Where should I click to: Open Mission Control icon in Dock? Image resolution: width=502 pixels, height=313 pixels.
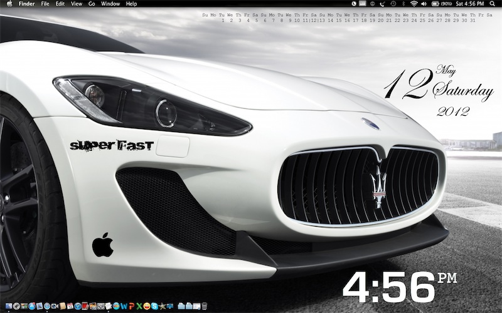pyautogui.click(x=24, y=306)
